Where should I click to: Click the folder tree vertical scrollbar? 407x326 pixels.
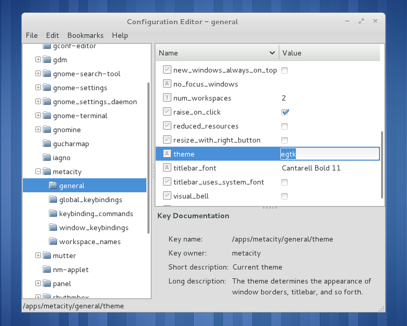pyautogui.click(x=148, y=158)
